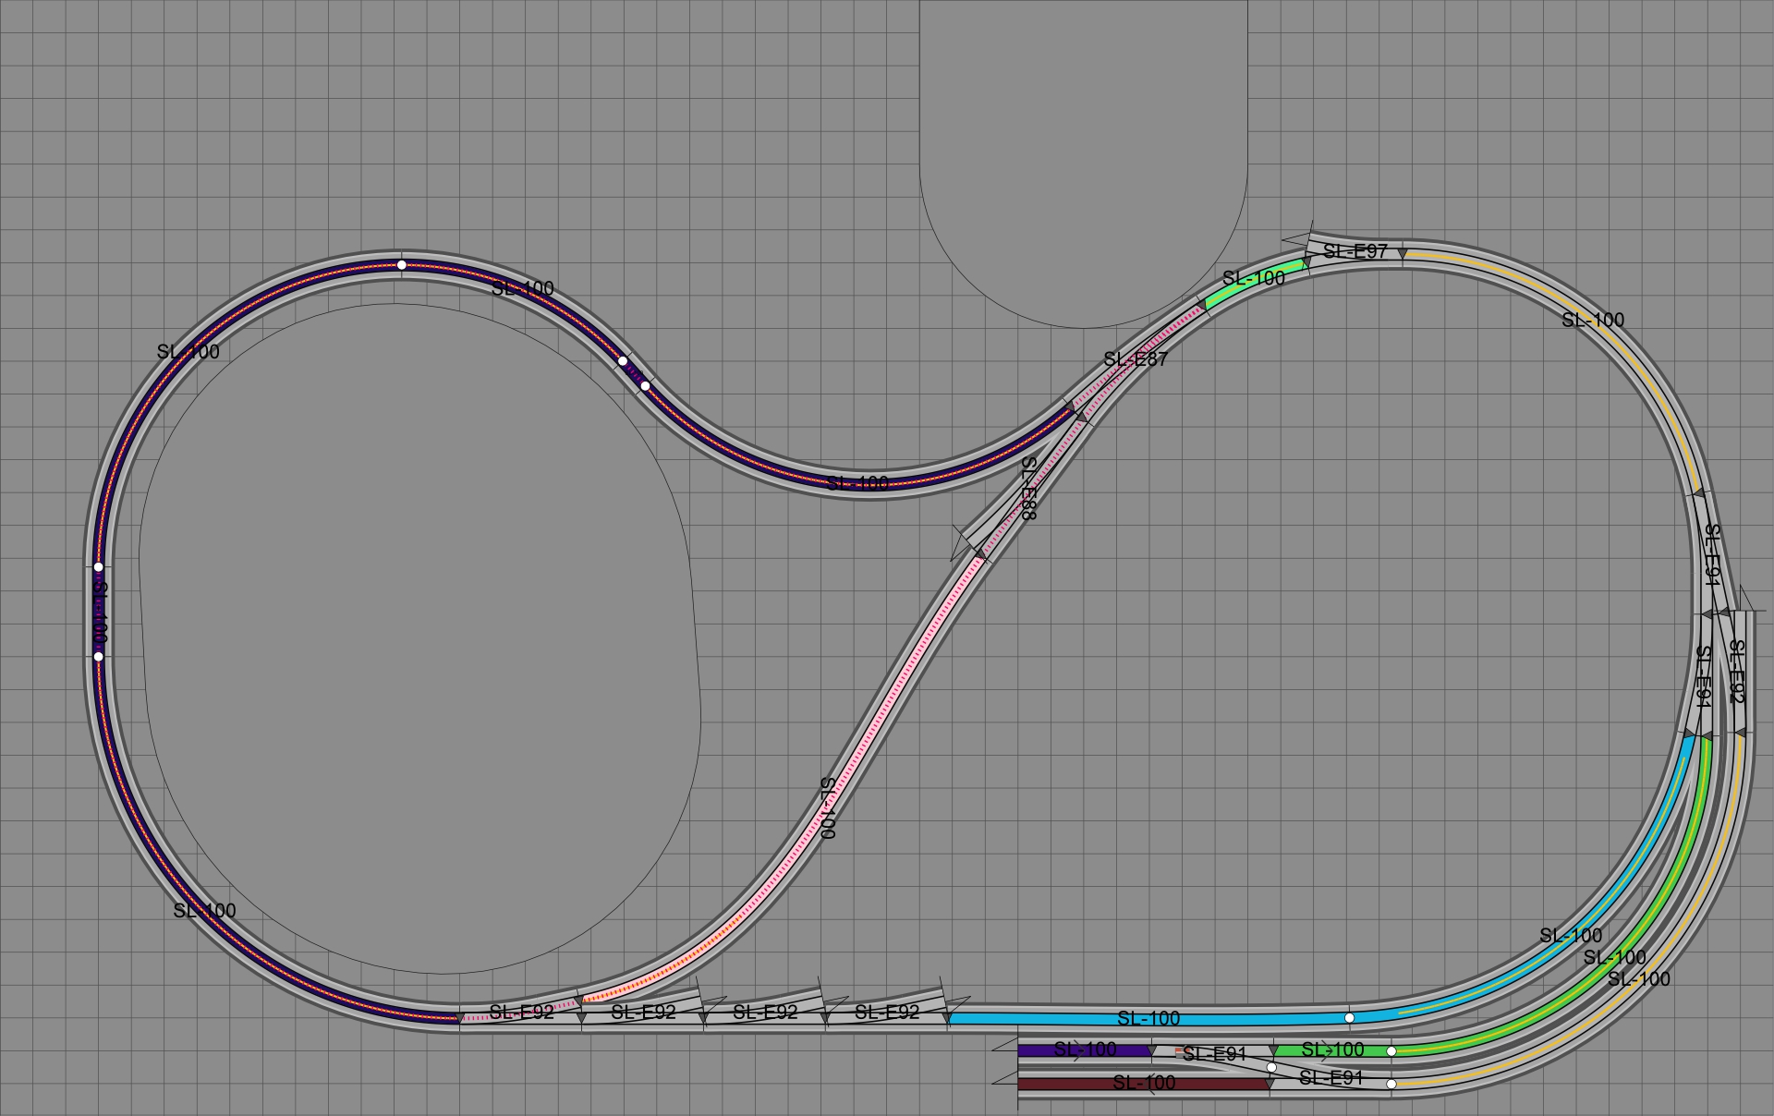Screen dimensions: 1774x1116
Task: Select the vertical SL-E91 turnout below SL-E94
Action: 1703,674
